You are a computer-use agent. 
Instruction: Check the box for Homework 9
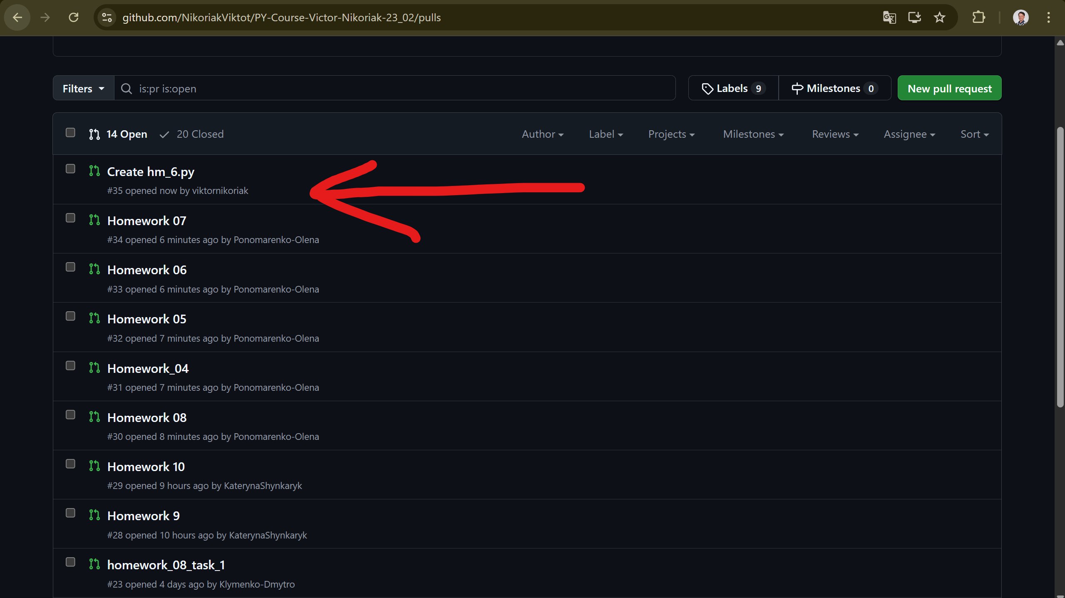pyautogui.click(x=70, y=513)
